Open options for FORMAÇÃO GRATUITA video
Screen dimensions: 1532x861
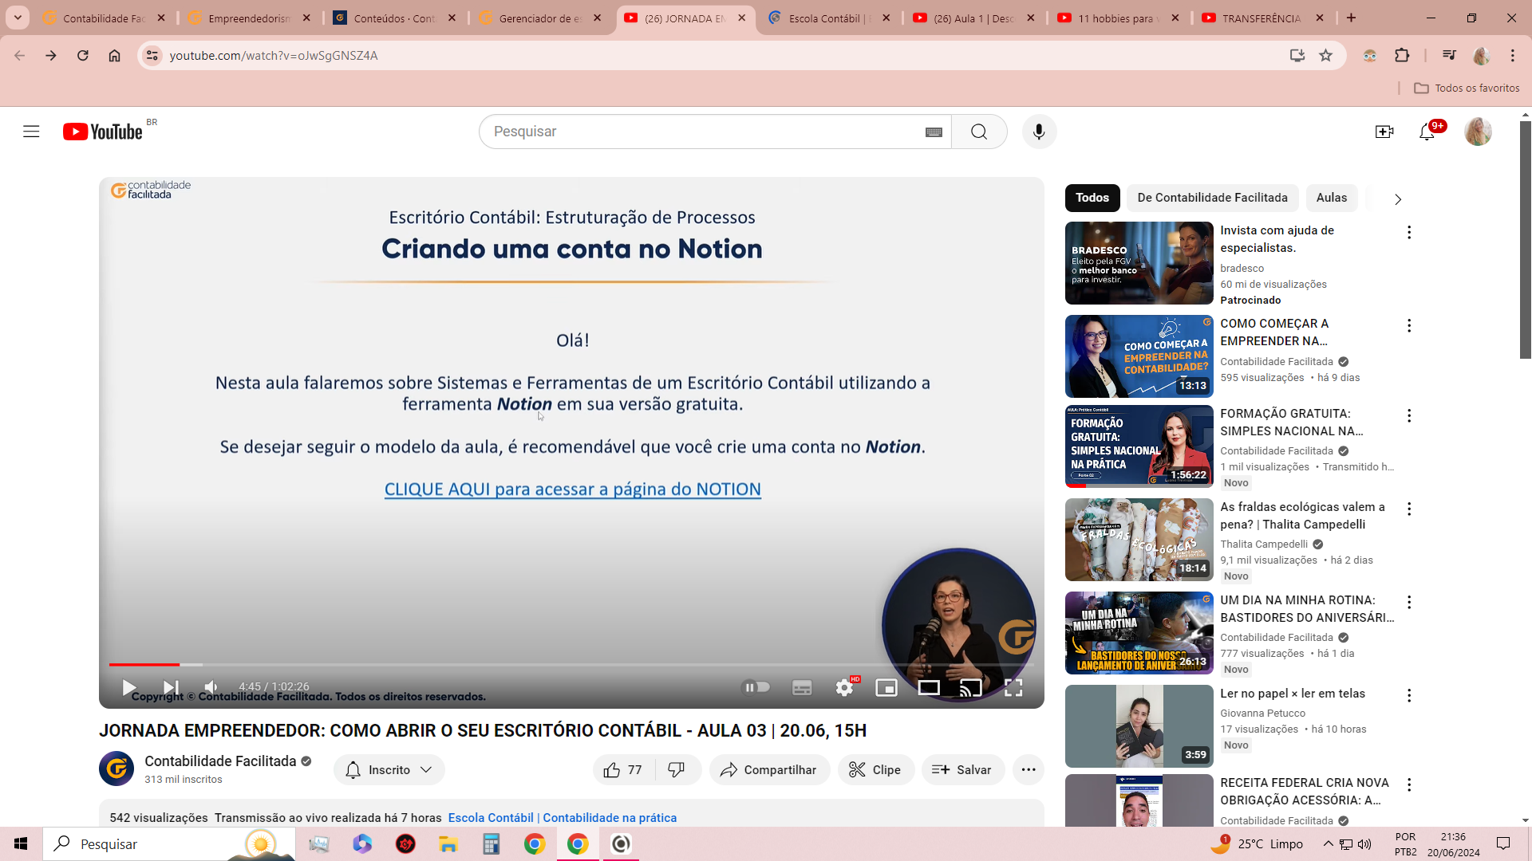(x=1409, y=415)
